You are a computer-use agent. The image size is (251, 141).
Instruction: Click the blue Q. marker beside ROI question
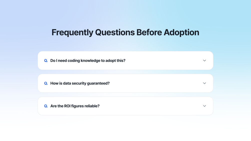click(46, 106)
